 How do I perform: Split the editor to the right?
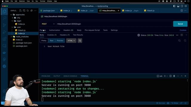(x=182, y=11)
